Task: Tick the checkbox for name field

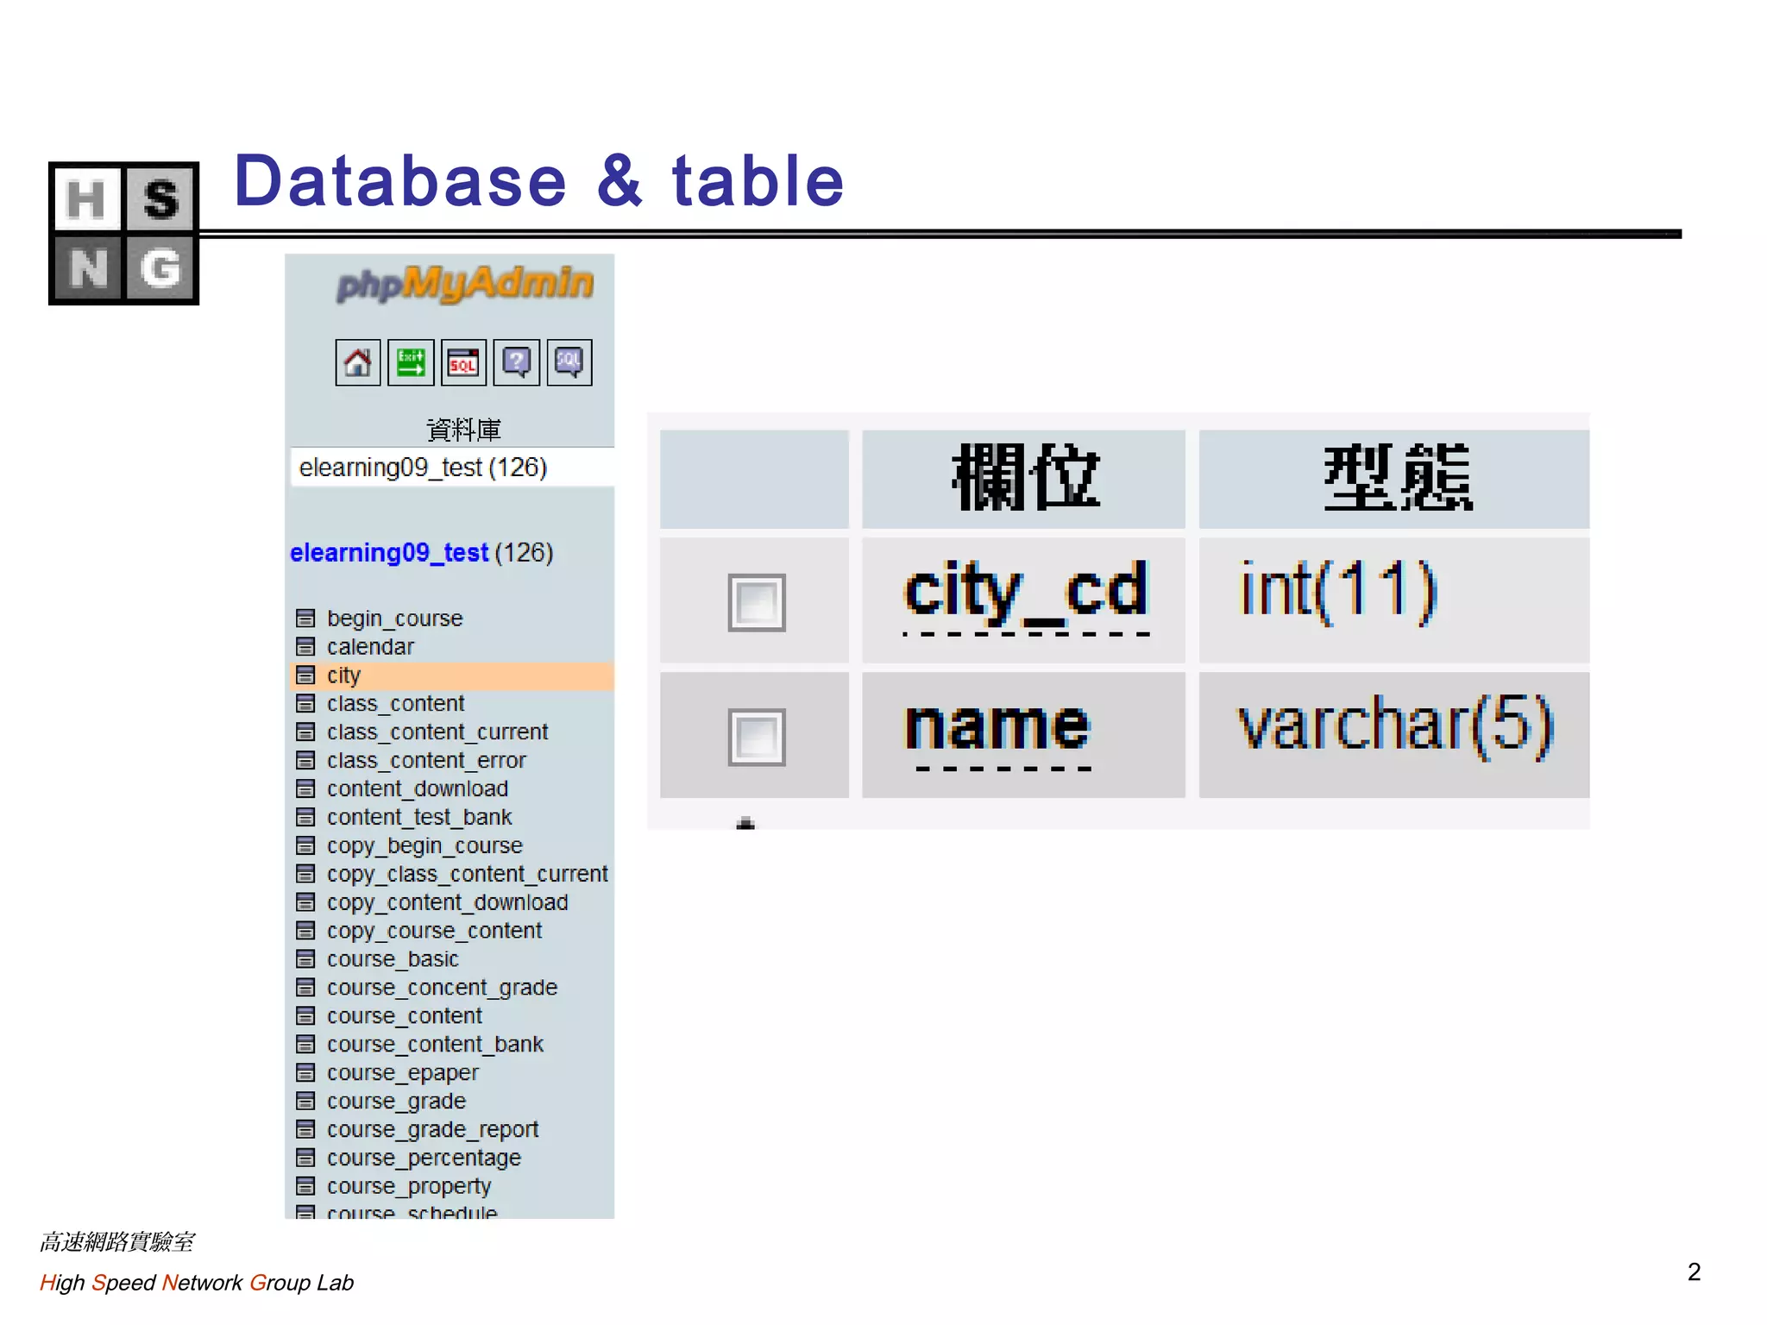Action: tap(756, 737)
